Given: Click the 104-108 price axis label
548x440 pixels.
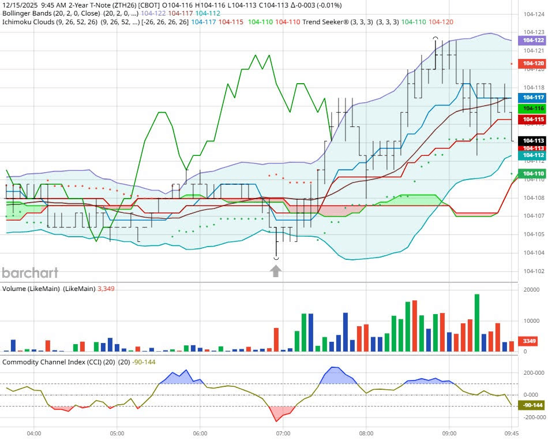Looking at the screenshot, I should click(534, 197).
